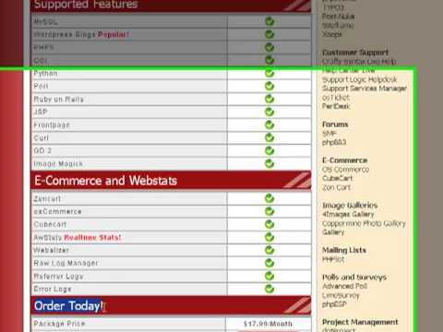This screenshot has height=332, width=443.
Task: Open the Post-Nuke sidebar link
Action: (338, 17)
